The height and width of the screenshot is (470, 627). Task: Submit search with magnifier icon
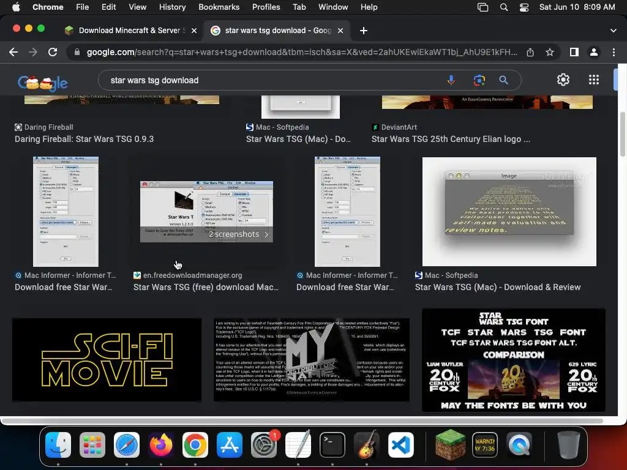pyautogui.click(x=503, y=80)
